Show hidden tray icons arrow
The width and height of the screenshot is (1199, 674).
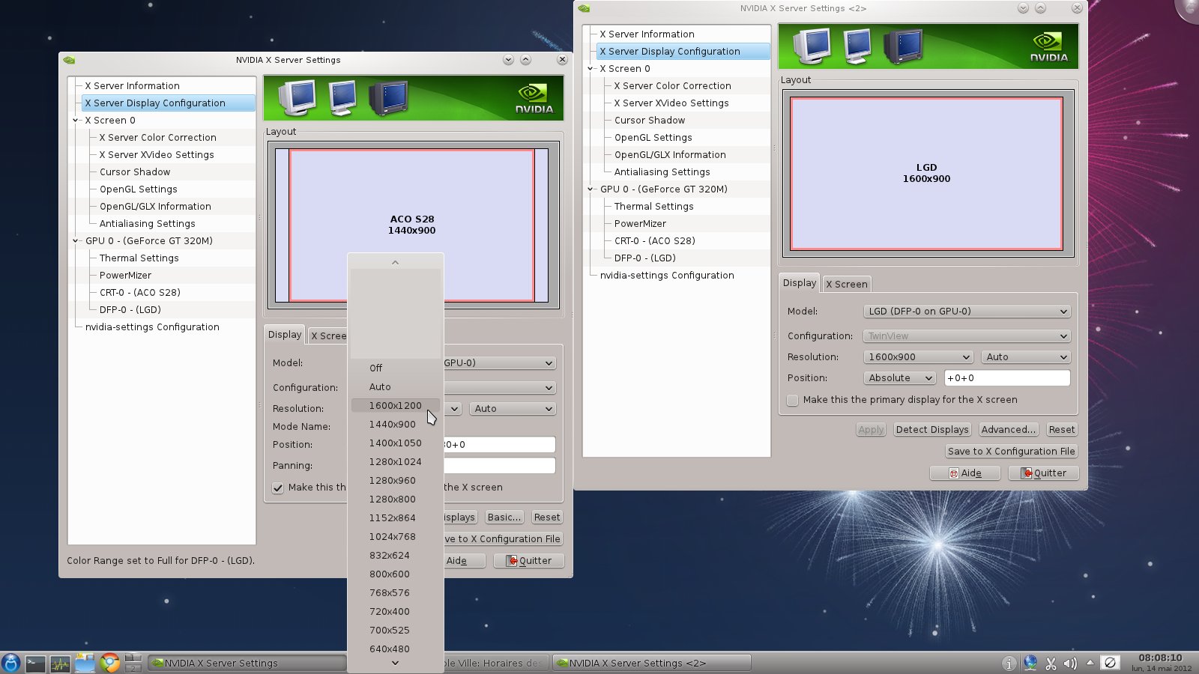click(1090, 663)
